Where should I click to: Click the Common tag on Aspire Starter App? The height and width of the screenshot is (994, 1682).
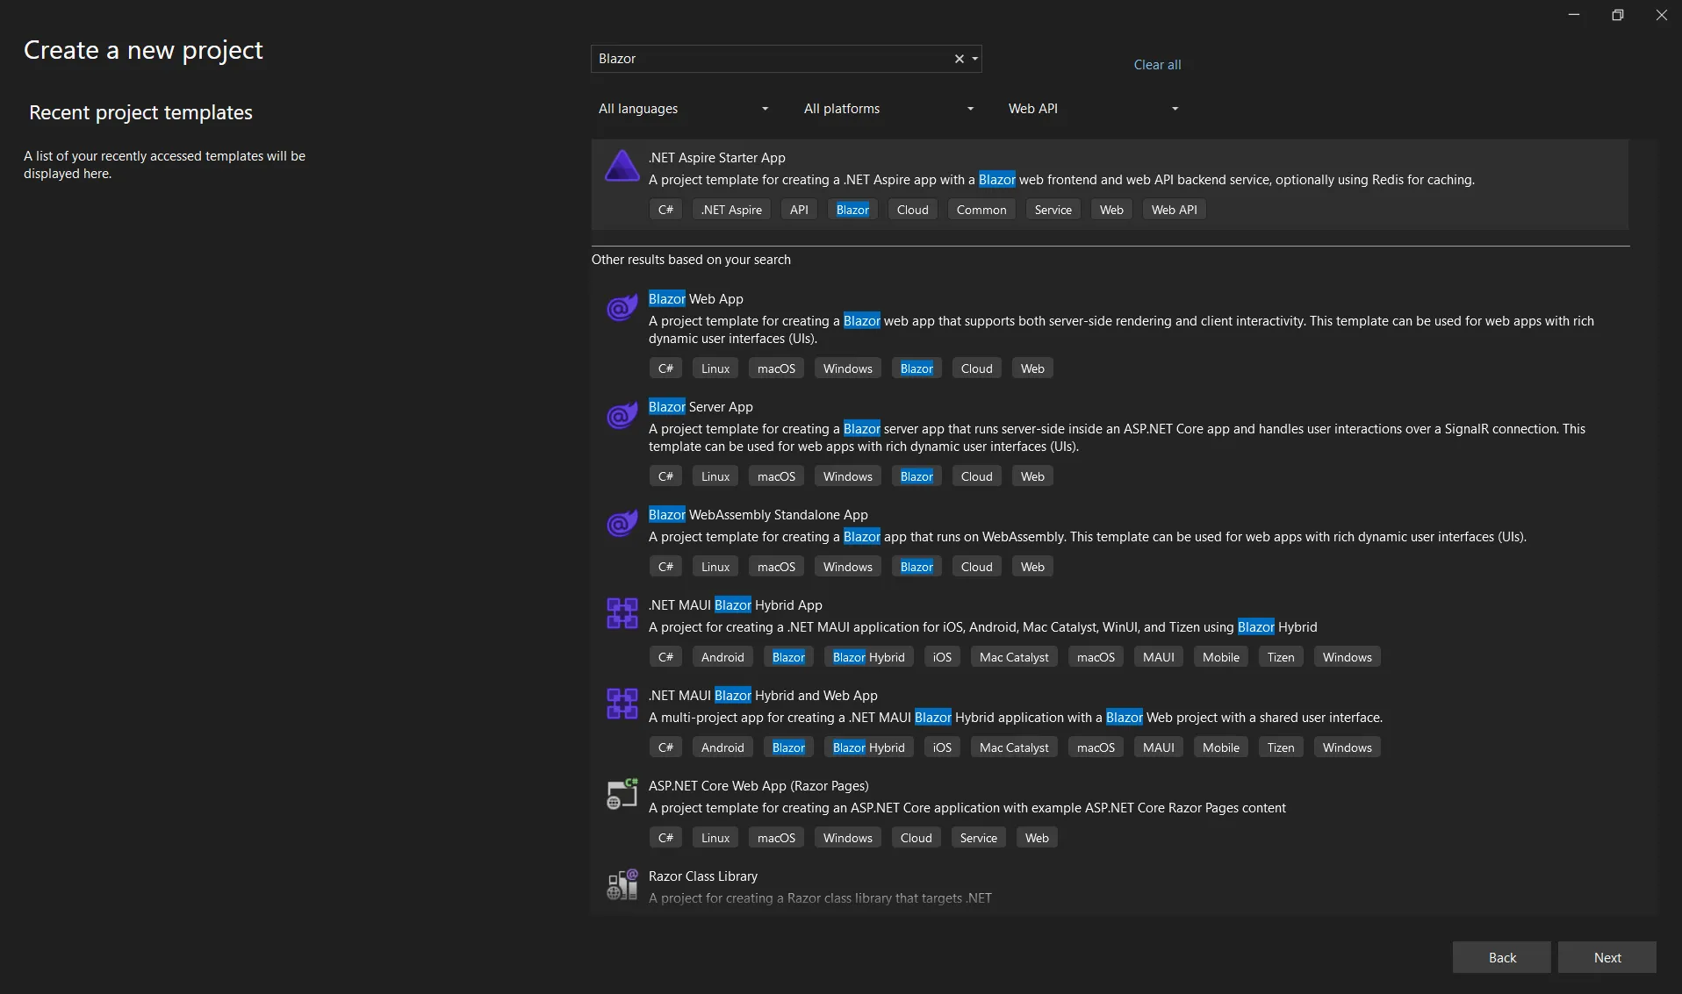[x=981, y=210]
